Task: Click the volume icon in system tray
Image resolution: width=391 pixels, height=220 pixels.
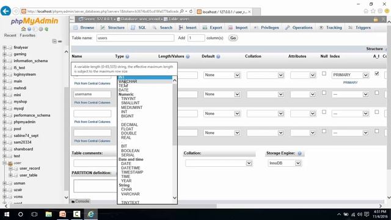Action: (360, 215)
